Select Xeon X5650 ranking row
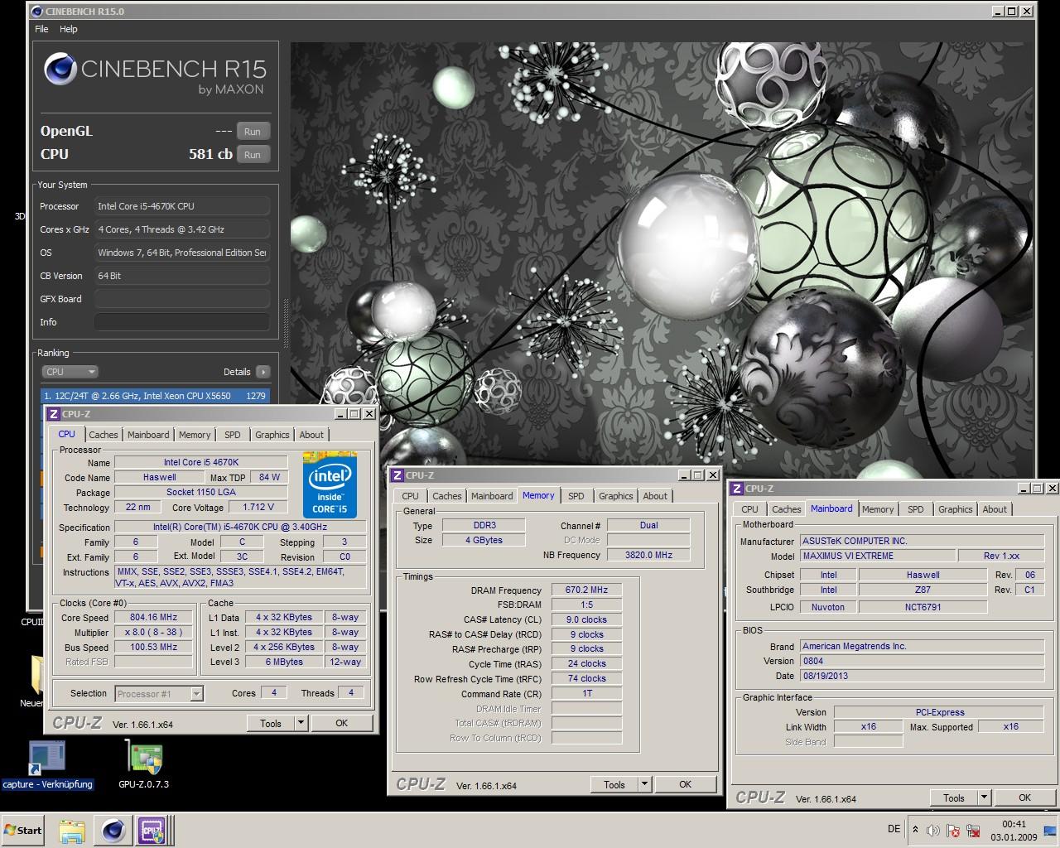The height and width of the screenshot is (848, 1060). pyautogui.click(x=155, y=396)
